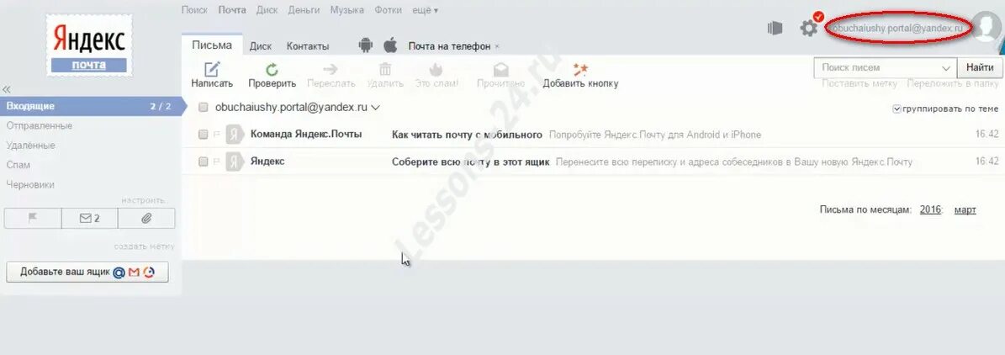The image size is (1005, 355).
Task: Open the март month link
Action: coord(965,209)
